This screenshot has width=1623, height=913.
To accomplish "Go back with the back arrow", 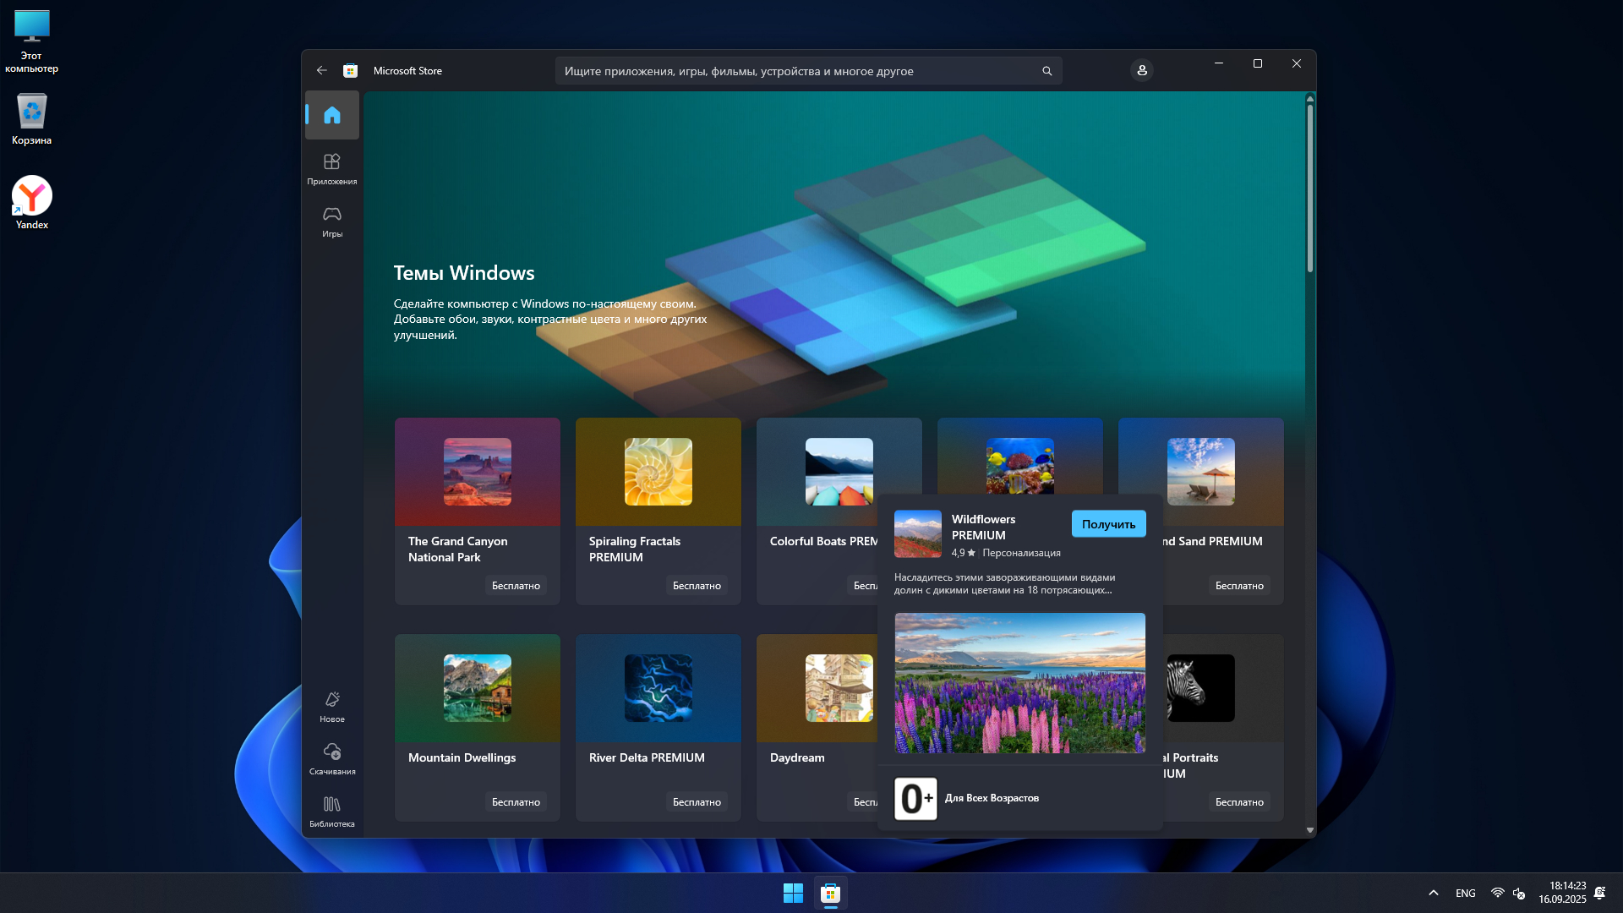I will 321,71.
